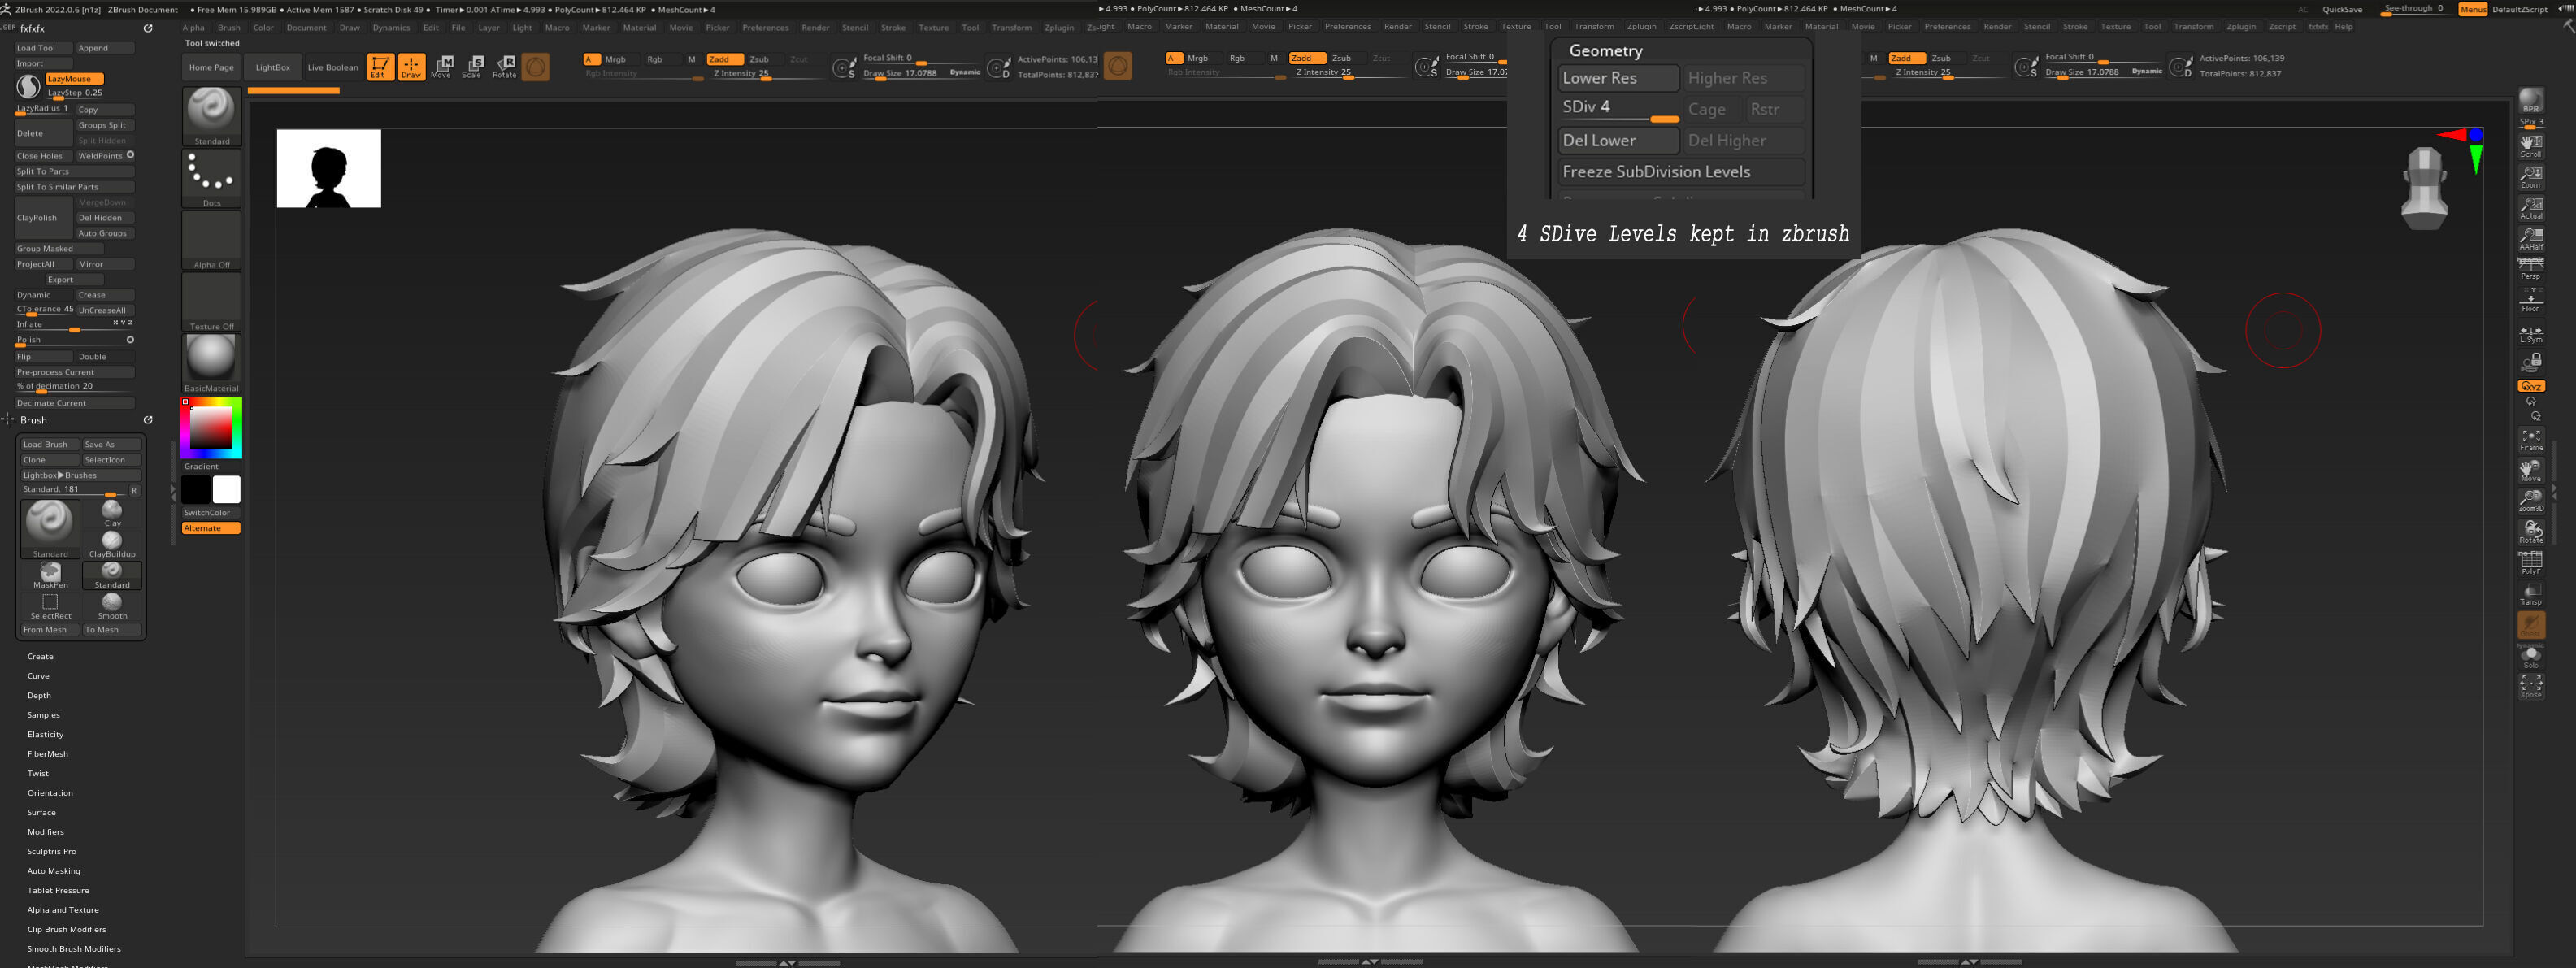2576x968 pixels.
Task: Expand the Depth brush section
Action: pos(39,695)
